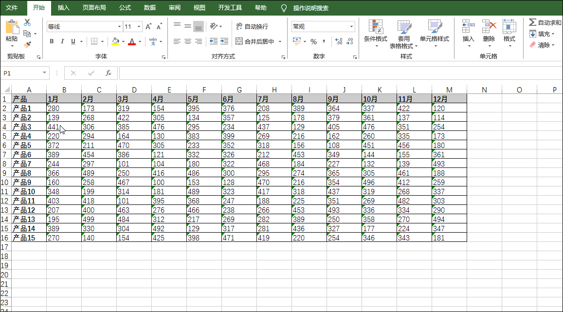Viewport: 563px width, 312px height.
Task: Apply percent style
Action: point(314,42)
